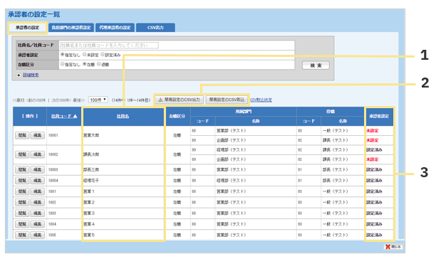The height and width of the screenshot is (259, 441).
Task: Click 閲覧 for employee 10002
Action: click(22, 154)
